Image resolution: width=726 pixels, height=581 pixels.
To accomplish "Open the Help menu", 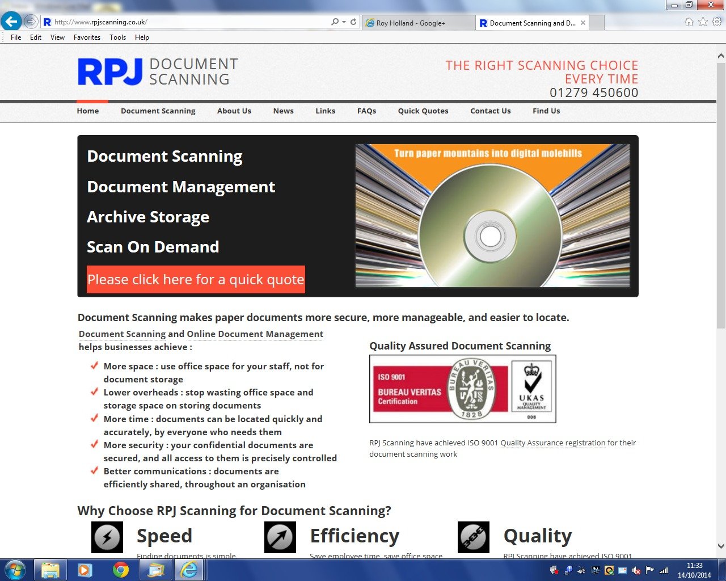I will coord(142,37).
